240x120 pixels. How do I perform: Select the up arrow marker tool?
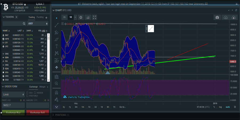pos(57,67)
